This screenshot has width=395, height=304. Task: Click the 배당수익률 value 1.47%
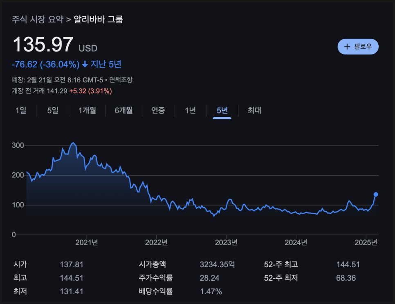pos(211,292)
